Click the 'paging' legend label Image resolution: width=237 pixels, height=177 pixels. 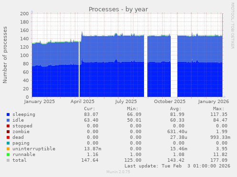21,143
